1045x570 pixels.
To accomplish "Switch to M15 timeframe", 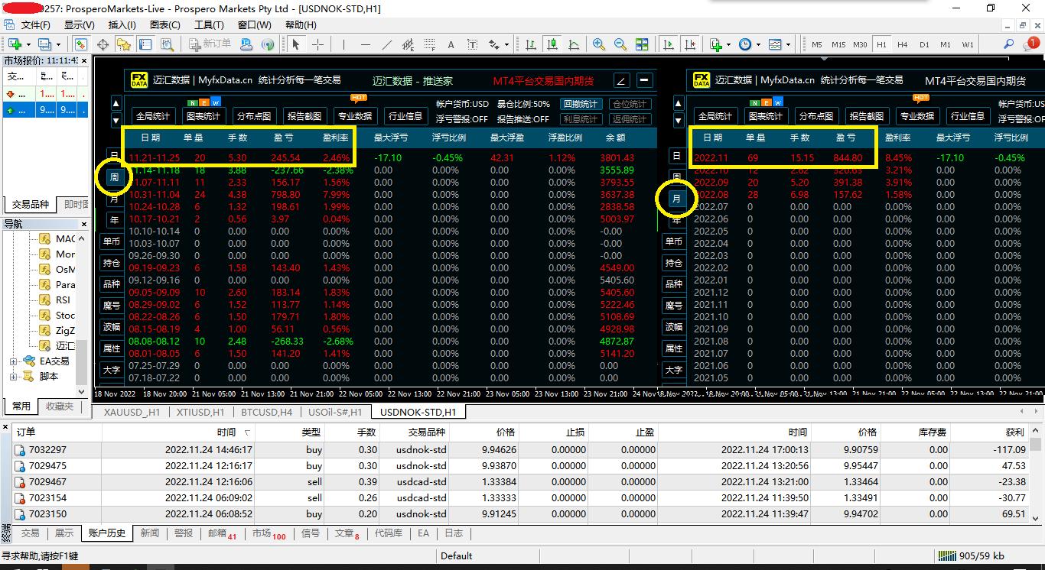I will point(838,44).
